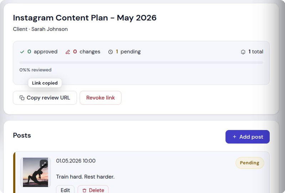The width and height of the screenshot is (285, 193).
Task: Delete the Train hard post
Action: [93, 190]
